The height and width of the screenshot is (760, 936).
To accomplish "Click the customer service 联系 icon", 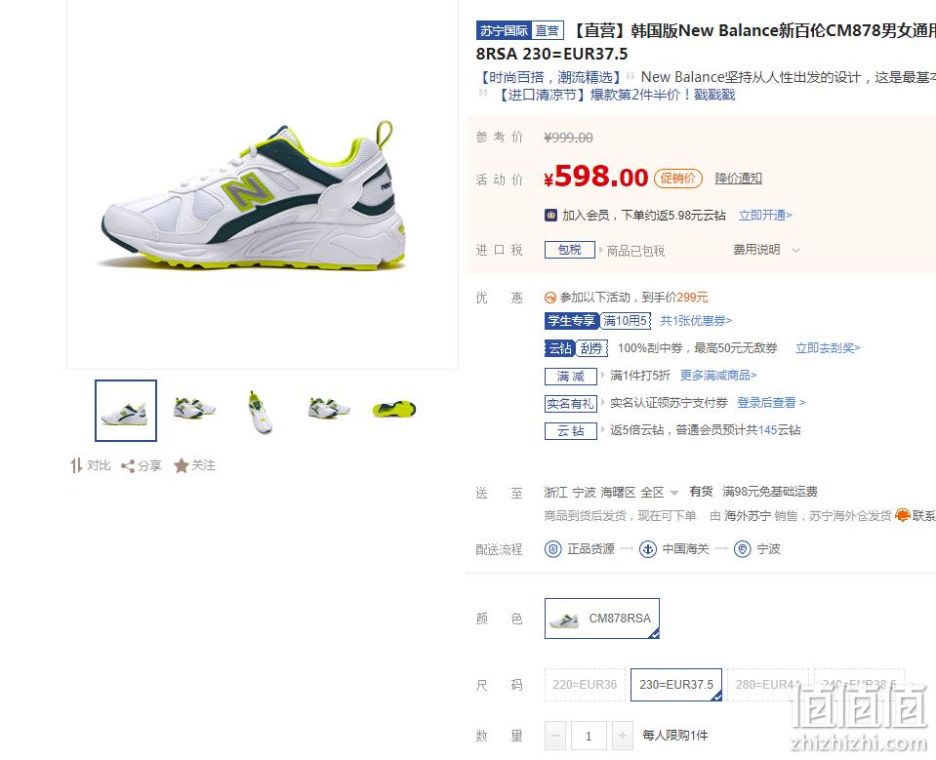I will [x=903, y=515].
